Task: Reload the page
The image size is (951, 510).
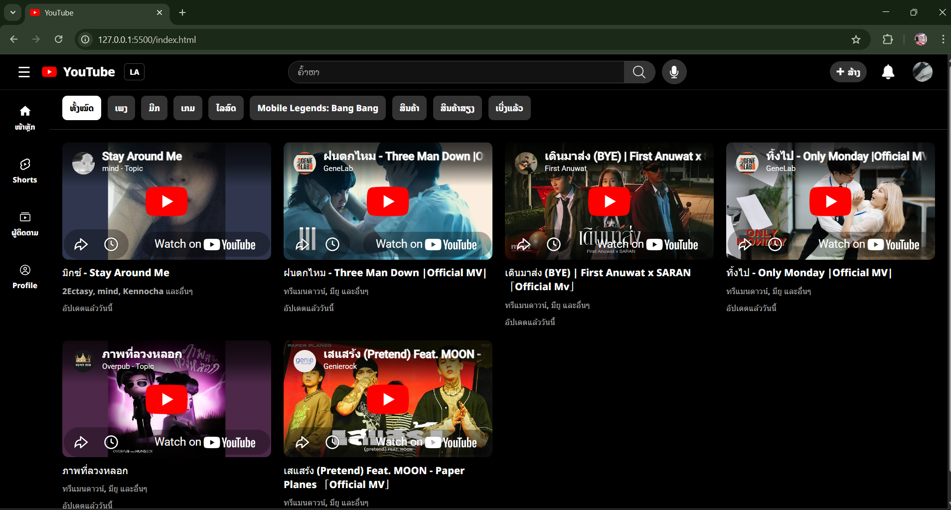Action: click(x=58, y=39)
